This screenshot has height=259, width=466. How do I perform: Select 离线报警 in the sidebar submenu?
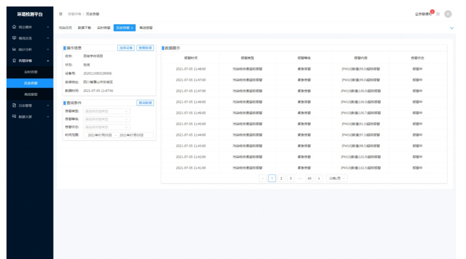coord(31,94)
